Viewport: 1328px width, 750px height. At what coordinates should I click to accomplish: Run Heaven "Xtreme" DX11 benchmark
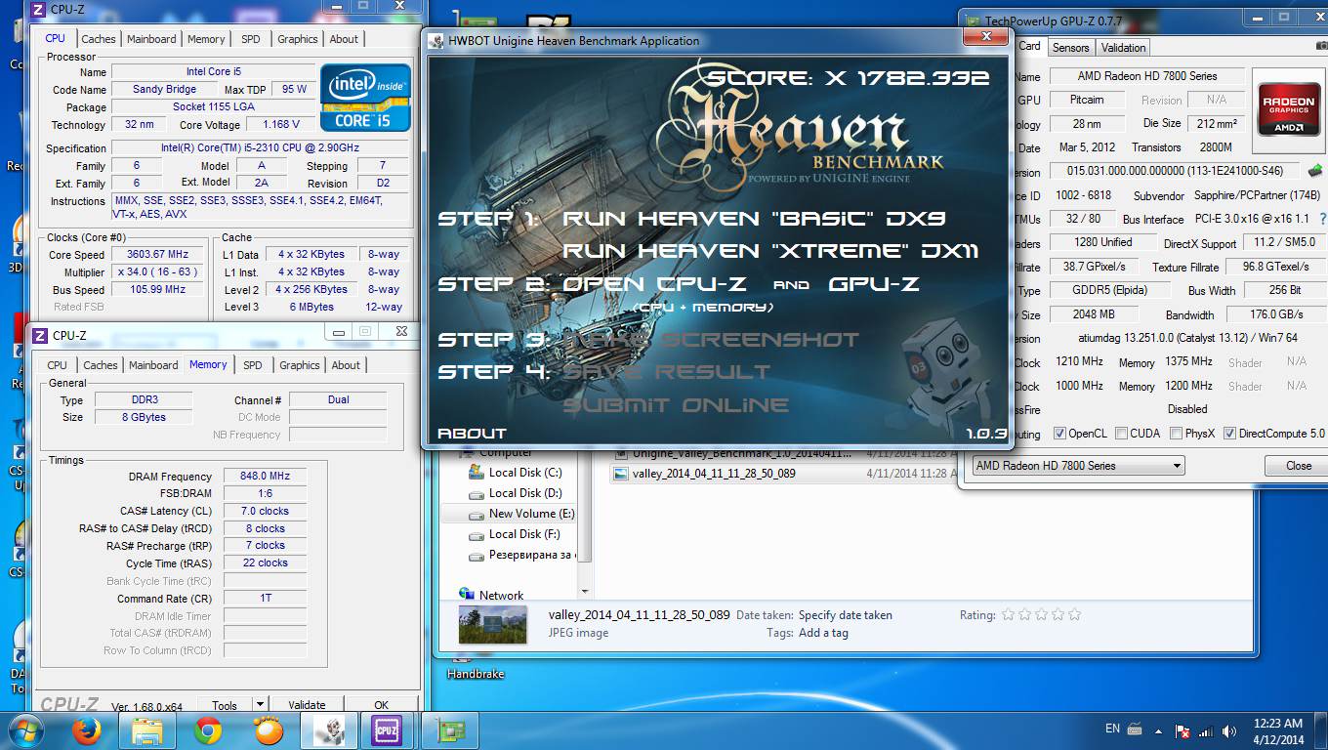770,251
